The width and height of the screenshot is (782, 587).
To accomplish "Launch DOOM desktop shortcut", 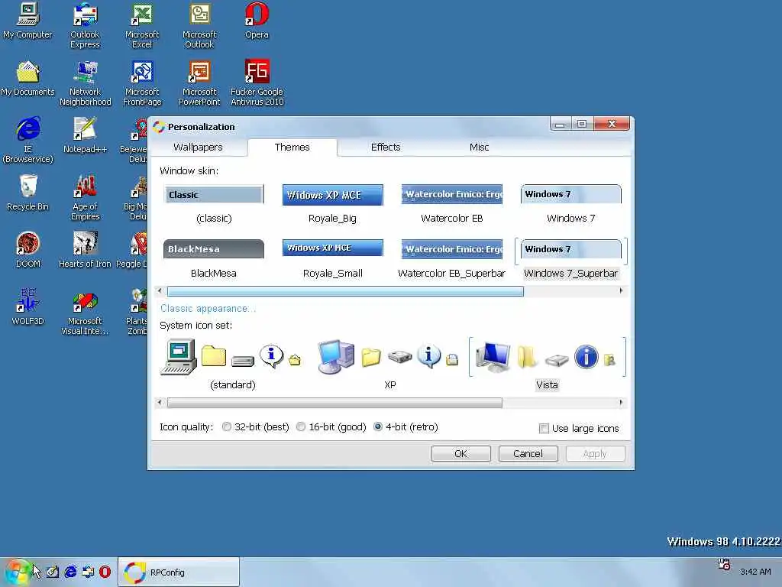I will [x=27, y=251].
